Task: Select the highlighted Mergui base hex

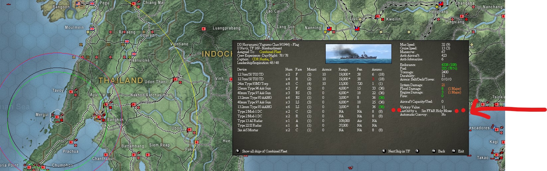Action: (57, 117)
